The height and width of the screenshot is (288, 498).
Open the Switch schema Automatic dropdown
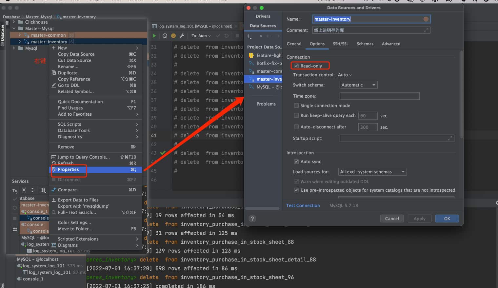(x=358, y=85)
